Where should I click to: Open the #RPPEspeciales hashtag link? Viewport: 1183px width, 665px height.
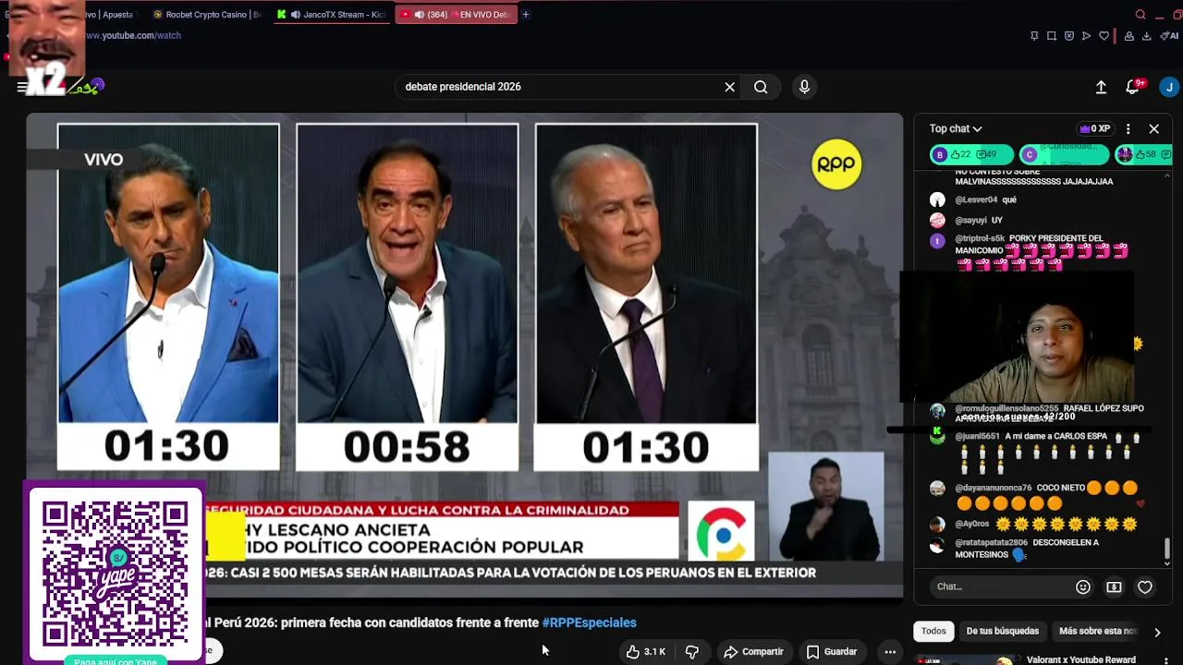click(589, 623)
